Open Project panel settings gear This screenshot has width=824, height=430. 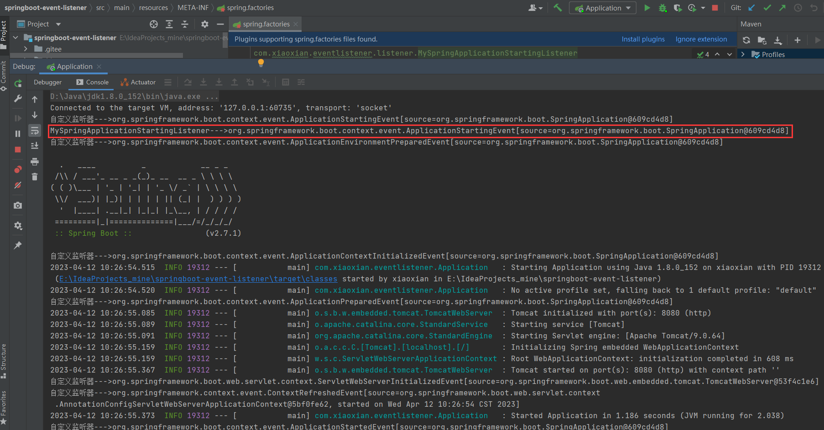point(205,24)
